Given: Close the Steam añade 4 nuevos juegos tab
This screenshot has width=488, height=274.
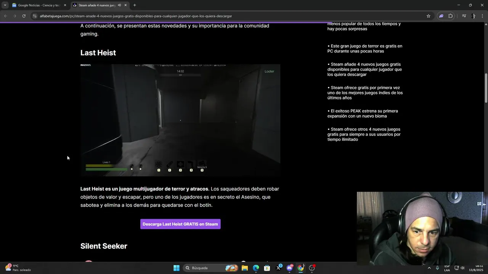Looking at the screenshot, I should pyautogui.click(x=125, y=5).
